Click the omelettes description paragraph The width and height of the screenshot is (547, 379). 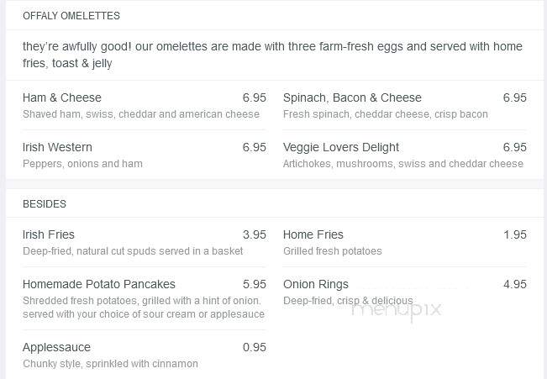pos(272,55)
